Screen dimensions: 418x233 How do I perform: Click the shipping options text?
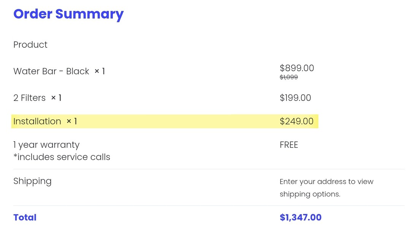(310, 194)
